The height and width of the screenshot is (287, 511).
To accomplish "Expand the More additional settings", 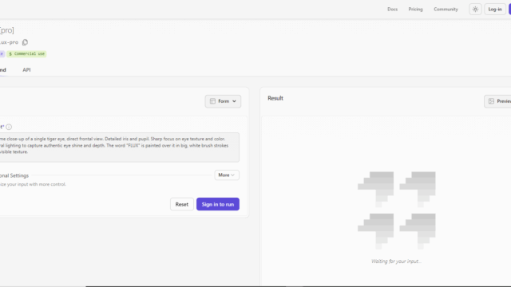I will click(227, 175).
